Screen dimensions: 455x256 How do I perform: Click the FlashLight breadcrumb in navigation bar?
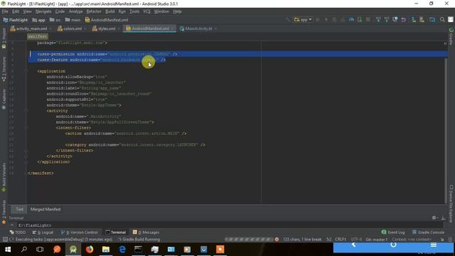pyautogui.click(x=16, y=20)
